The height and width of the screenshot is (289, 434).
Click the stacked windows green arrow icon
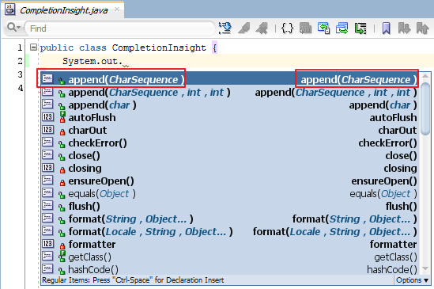point(342,28)
